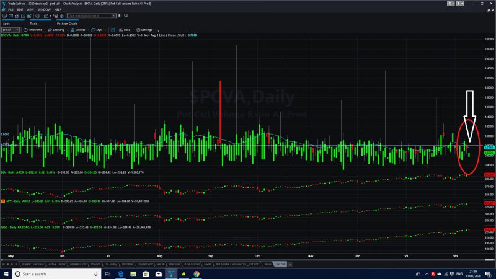Open File Explorer from taskbar

tap(133, 273)
